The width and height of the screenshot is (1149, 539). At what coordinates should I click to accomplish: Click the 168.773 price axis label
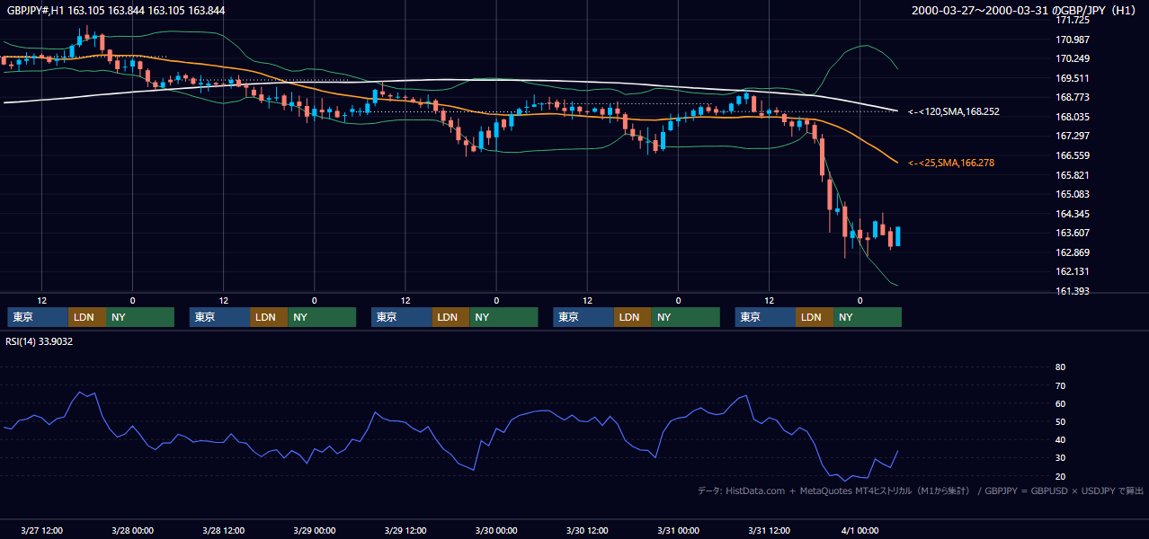tap(1073, 98)
